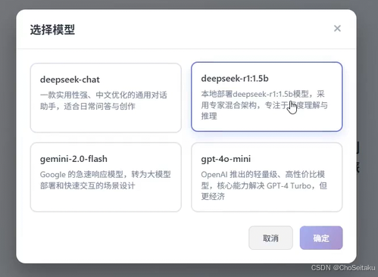The image size is (378, 277).
Task: Confirm selection with the 确定 button
Action: [x=321, y=238]
